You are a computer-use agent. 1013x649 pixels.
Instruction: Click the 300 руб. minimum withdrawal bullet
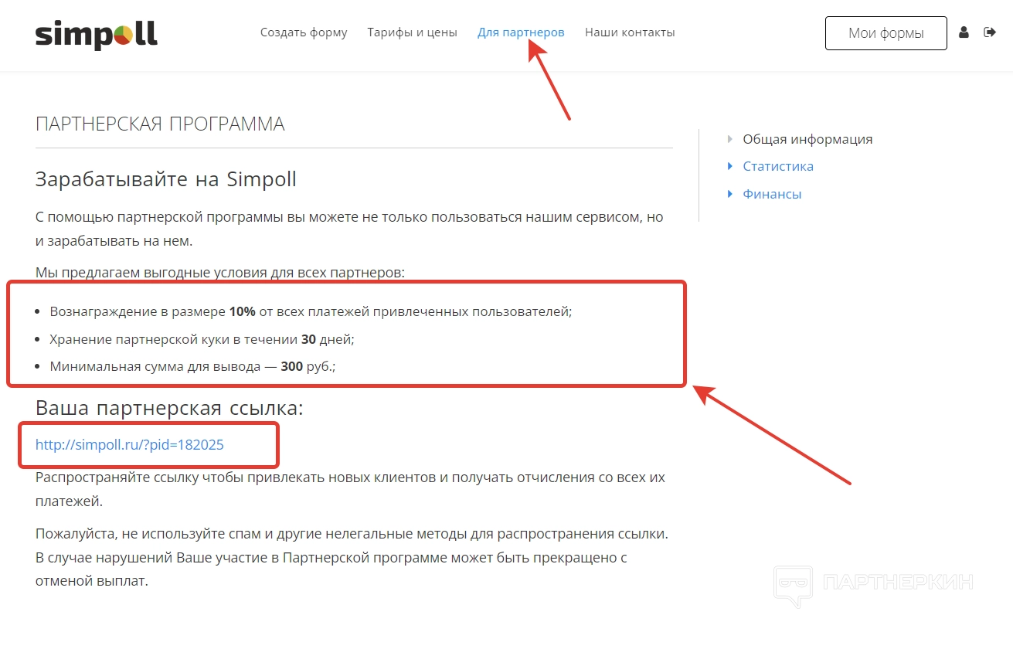coord(192,366)
